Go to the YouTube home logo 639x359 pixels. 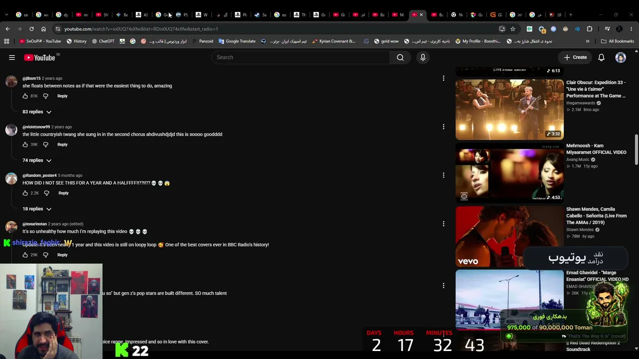pyautogui.click(x=40, y=57)
